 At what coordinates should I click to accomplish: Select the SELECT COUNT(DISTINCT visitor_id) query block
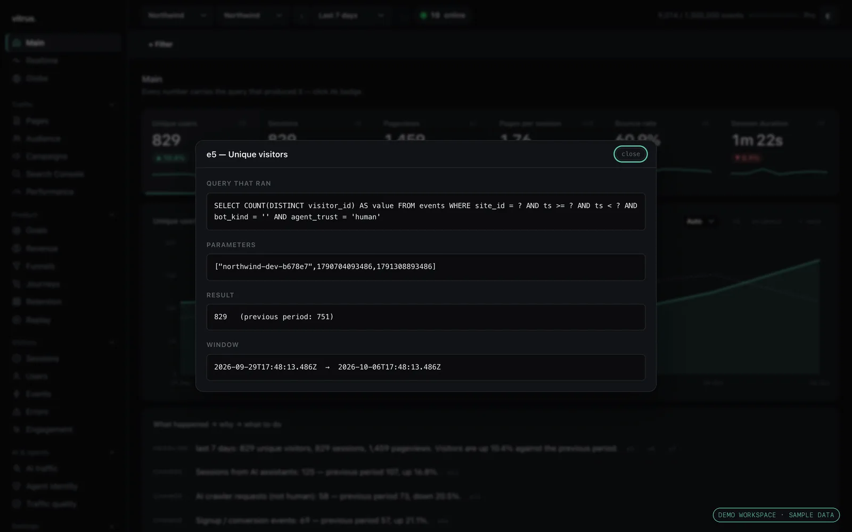425,211
